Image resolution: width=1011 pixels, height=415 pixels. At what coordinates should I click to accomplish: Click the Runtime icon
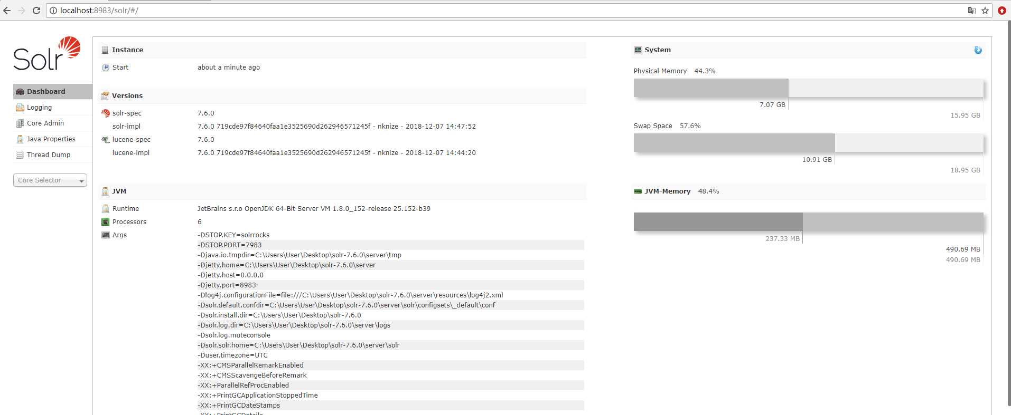tap(106, 209)
